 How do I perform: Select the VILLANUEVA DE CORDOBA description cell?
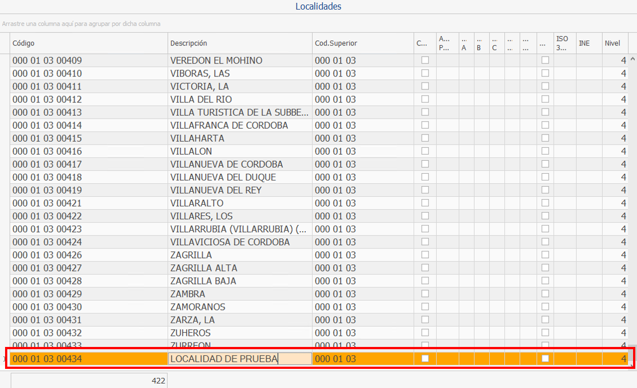(240, 164)
